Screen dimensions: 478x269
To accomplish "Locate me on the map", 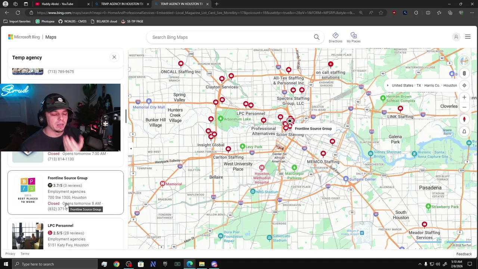I will 464,85.
